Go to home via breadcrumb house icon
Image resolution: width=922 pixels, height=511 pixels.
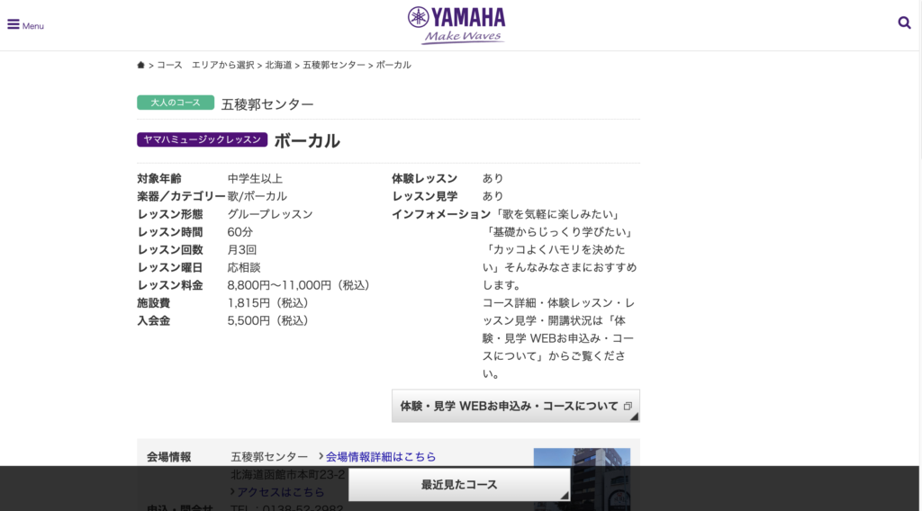click(140, 65)
